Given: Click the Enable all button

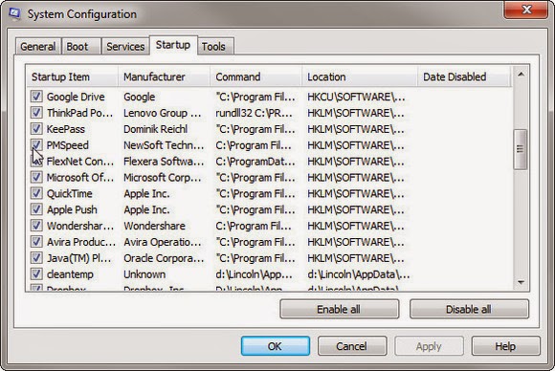Looking at the screenshot, I should tap(339, 309).
